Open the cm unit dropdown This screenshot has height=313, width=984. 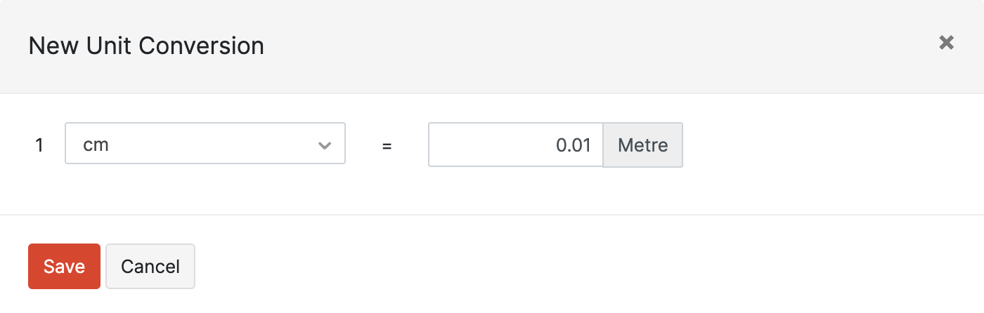[205, 144]
